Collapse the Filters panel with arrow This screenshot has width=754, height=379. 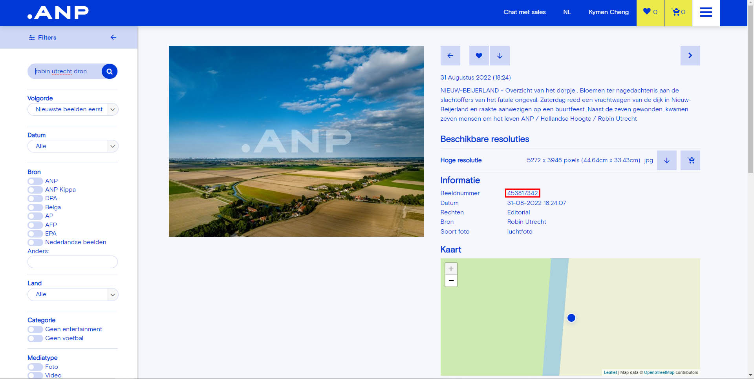pos(113,37)
